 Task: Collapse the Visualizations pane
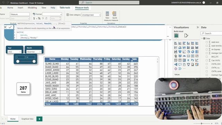[198, 27]
